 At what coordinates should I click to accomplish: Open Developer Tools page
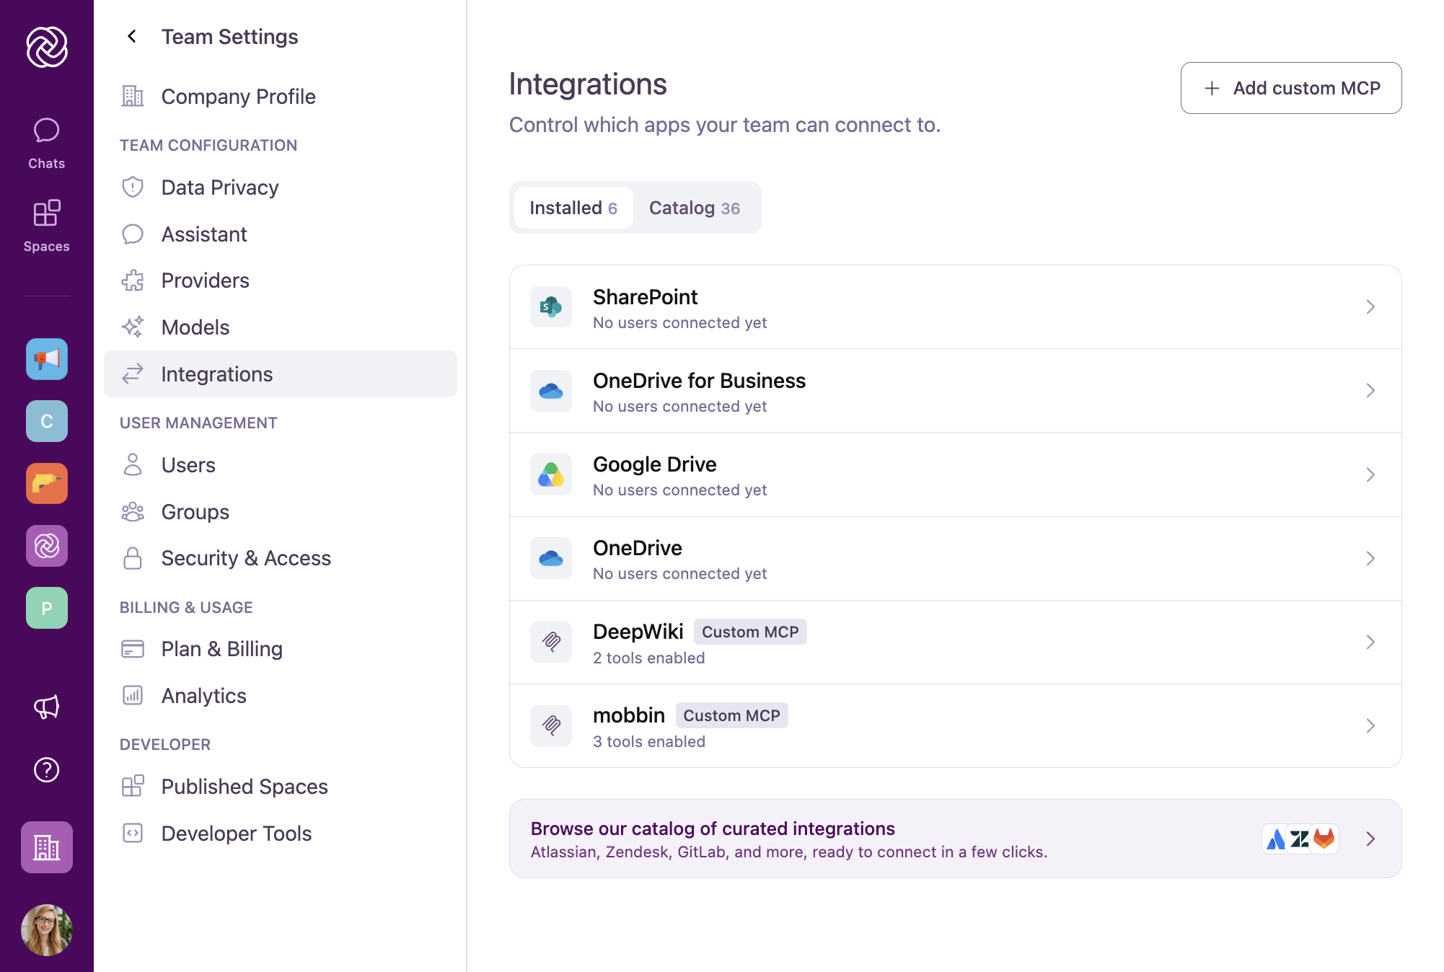pyautogui.click(x=281, y=834)
